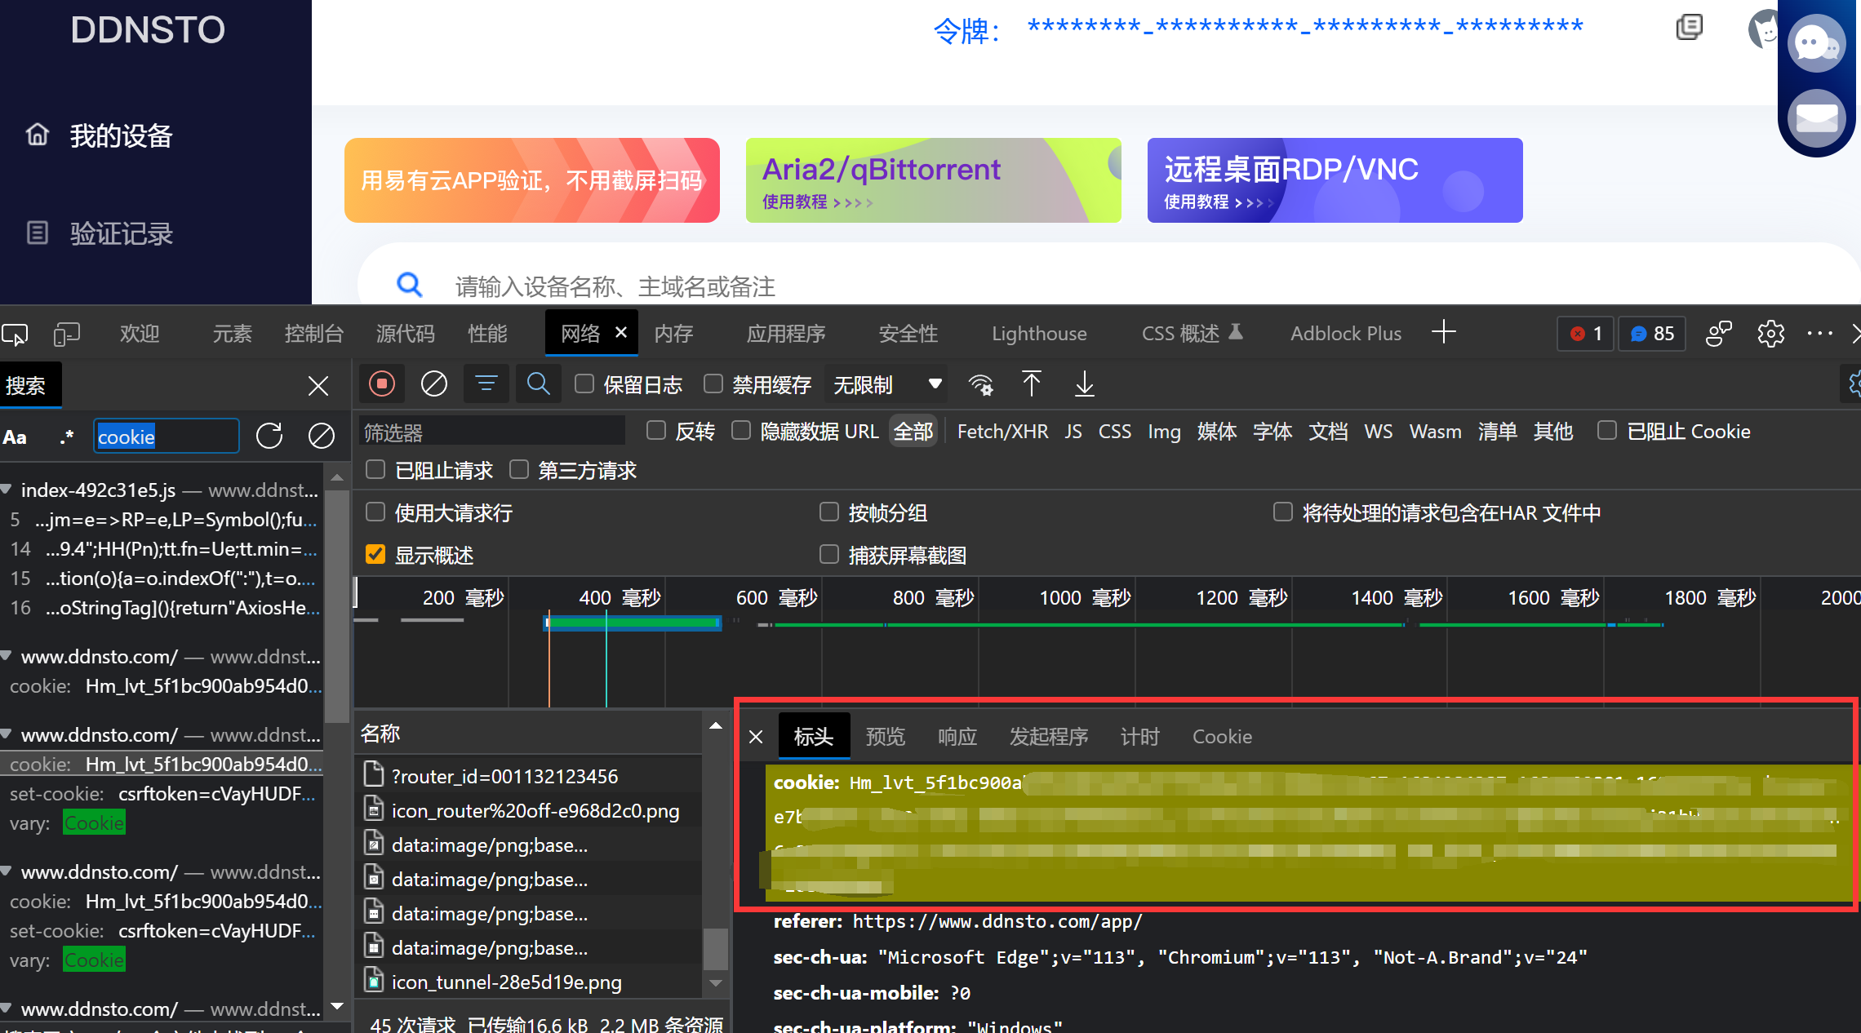The height and width of the screenshot is (1033, 1861).
Task: Click the 85 messages badge
Action: [x=1652, y=334]
